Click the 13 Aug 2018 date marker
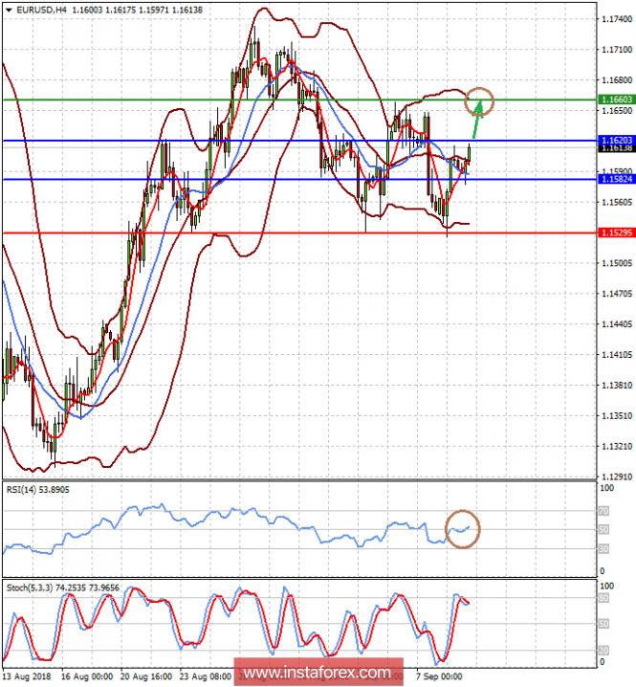The image size is (636, 687). [27, 676]
